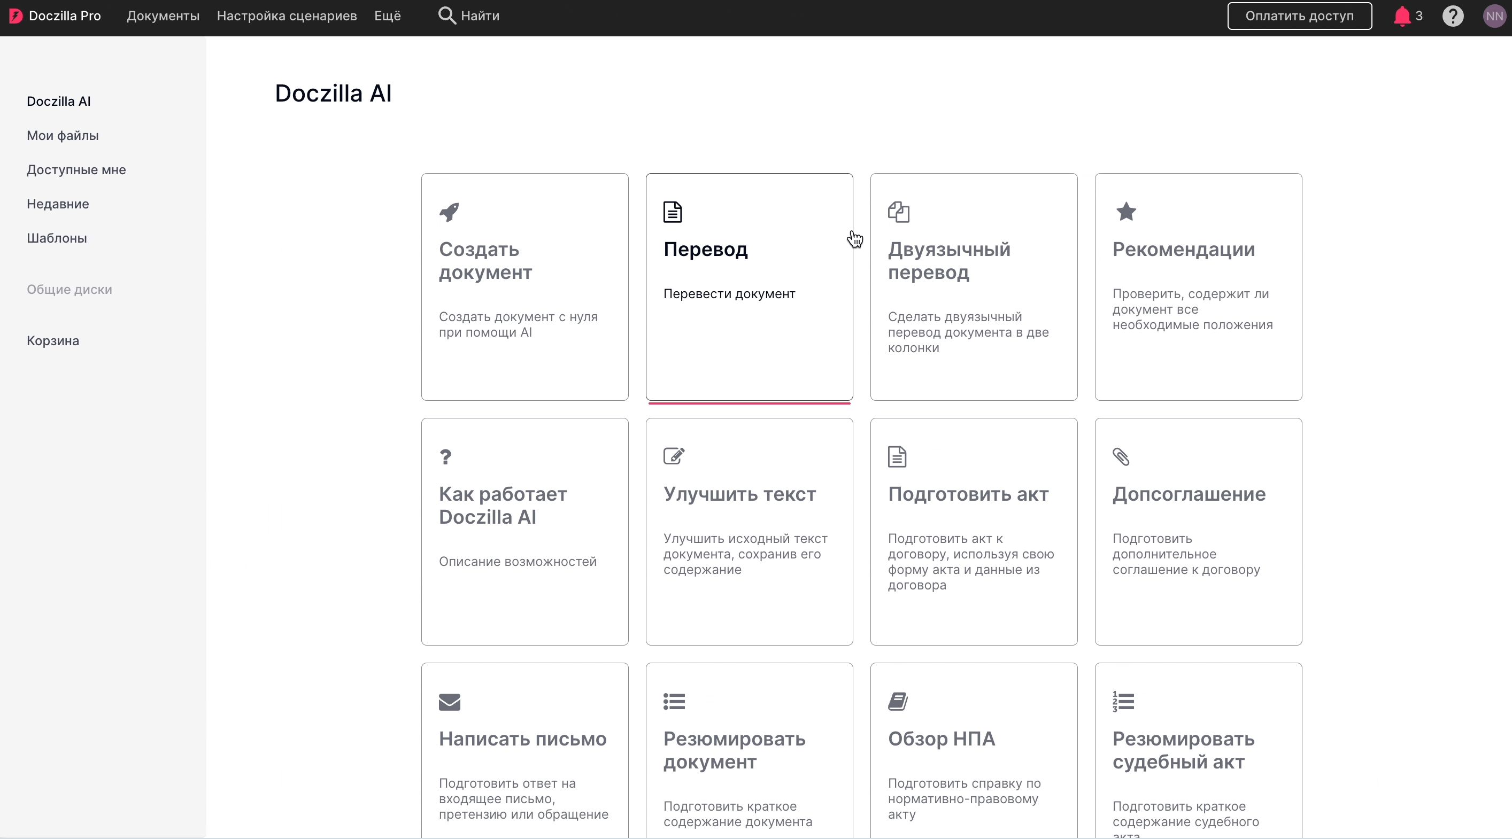The image size is (1512, 839).
Task: Click 'Подготовить справку по нормативно-правовому' description
Action: pos(965,798)
